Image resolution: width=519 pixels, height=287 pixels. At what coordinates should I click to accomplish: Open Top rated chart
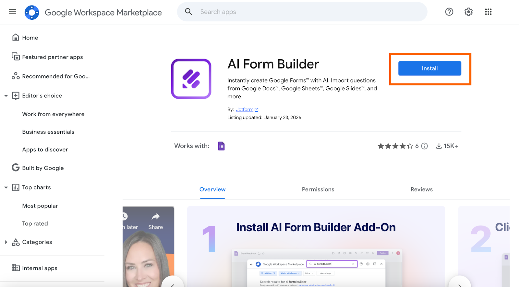35,224
